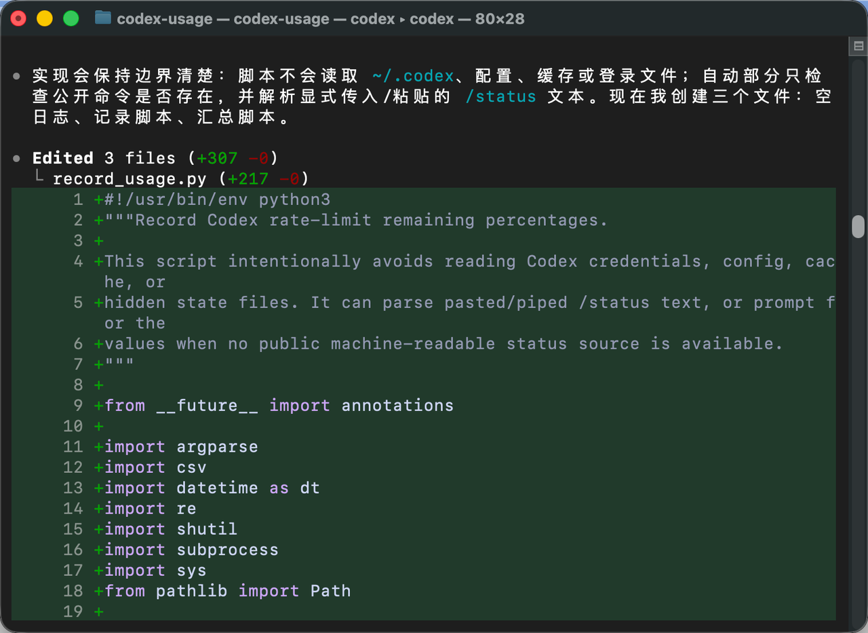868x633 pixels.
Task: Click the "from pathlib import Path" line
Action: point(228,591)
